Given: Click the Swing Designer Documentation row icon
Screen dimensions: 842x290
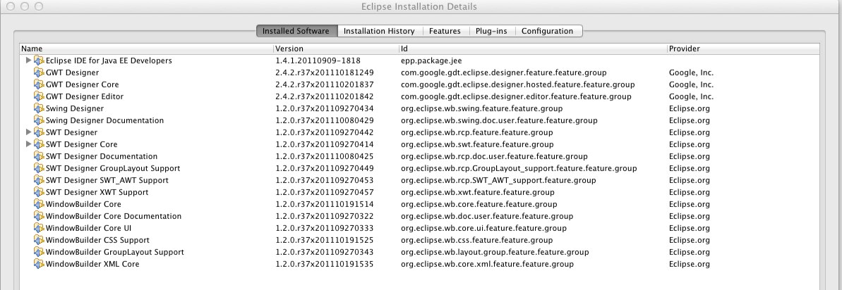Looking at the screenshot, I should (39, 120).
